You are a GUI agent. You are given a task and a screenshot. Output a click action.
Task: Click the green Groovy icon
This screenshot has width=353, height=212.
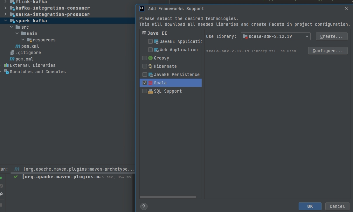(x=150, y=58)
